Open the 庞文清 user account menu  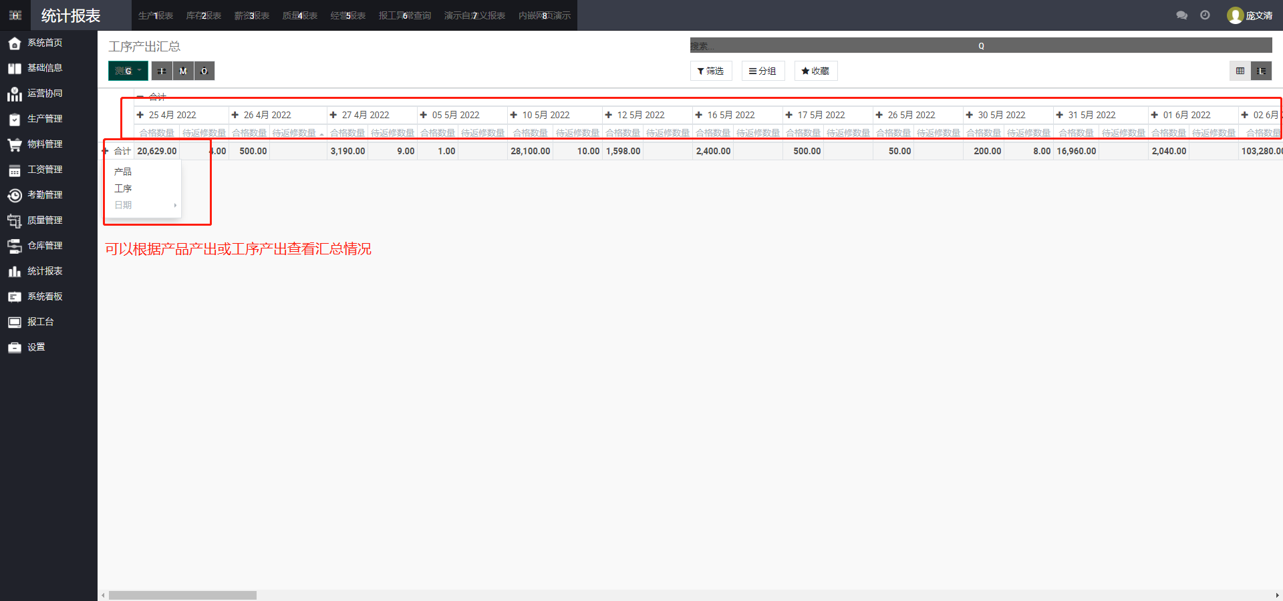click(1250, 15)
